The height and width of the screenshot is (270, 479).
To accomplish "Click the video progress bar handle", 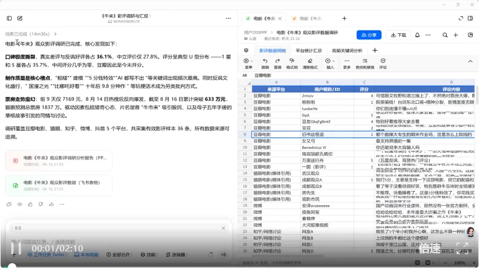I will click(x=12, y=267).
